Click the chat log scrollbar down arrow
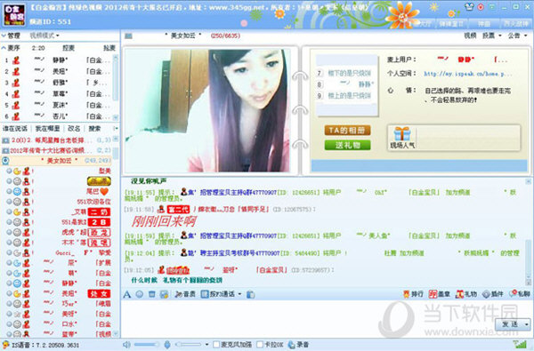Viewport: 534px width, 351px height. 528,283
